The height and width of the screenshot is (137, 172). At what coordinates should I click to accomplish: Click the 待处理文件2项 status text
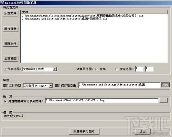[x=14, y=116]
